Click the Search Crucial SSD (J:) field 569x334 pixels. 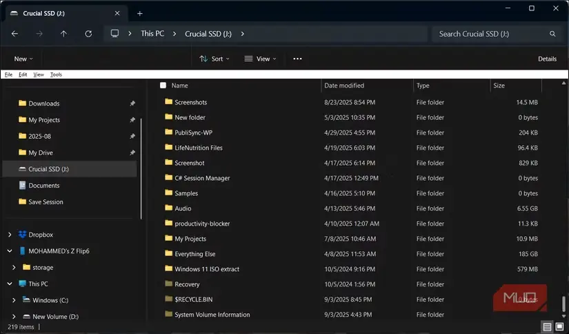(x=495, y=34)
